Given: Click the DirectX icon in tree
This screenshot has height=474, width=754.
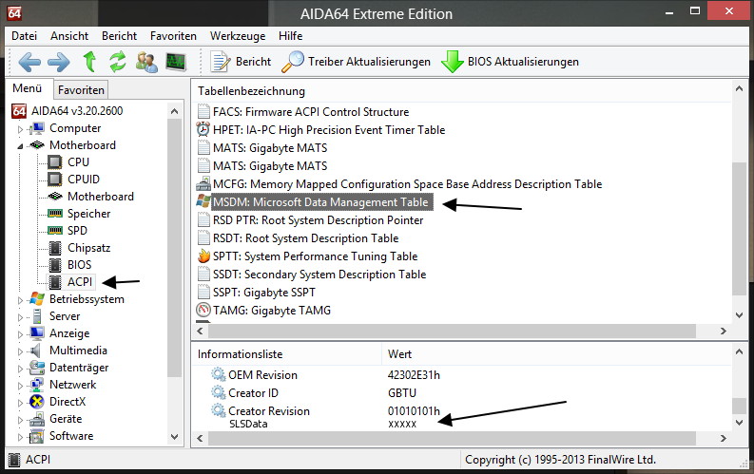Looking at the screenshot, I should 36,402.
